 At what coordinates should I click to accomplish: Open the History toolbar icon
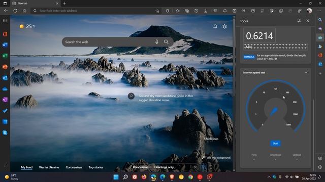(197, 11)
